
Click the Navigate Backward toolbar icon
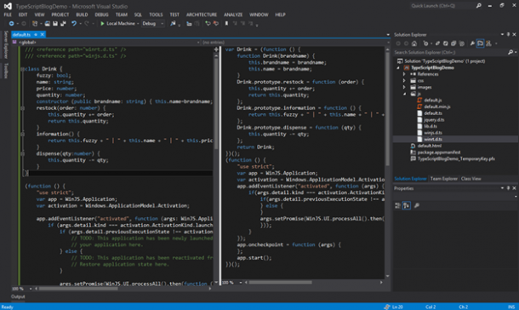[11, 24]
